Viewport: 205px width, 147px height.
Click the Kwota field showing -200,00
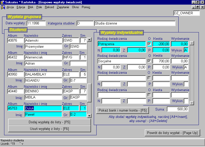coord(161,44)
